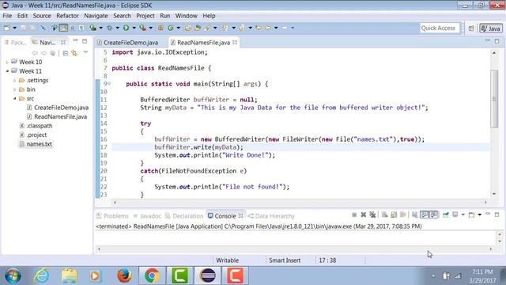Switch to the Data Hierarchy tab
The width and height of the screenshot is (506, 285).
point(271,216)
